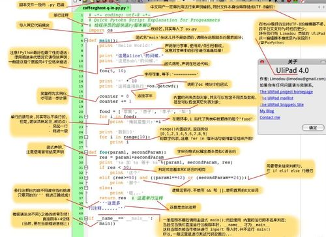Collapse the 'def main():' fold marker
The width and height of the screenshot is (326, 237).
tap(86, 40)
